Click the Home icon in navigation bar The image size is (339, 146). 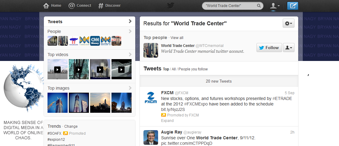pos(46,5)
